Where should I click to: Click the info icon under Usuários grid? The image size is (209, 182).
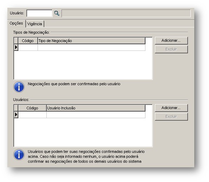[19, 154]
